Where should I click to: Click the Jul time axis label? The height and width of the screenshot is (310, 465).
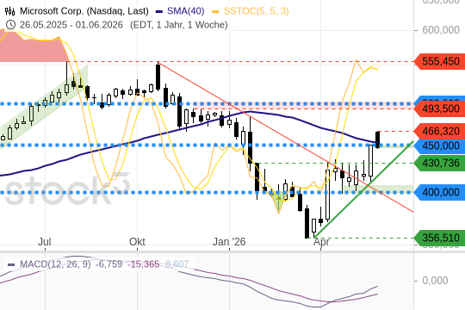click(45, 242)
